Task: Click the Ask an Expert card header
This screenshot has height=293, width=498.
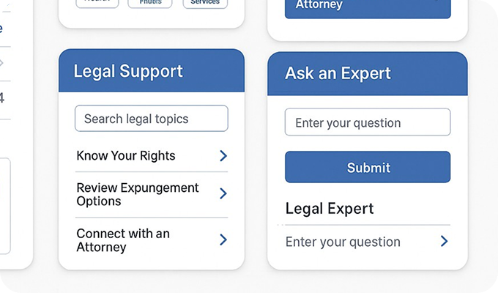Action: pyautogui.click(x=368, y=73)
